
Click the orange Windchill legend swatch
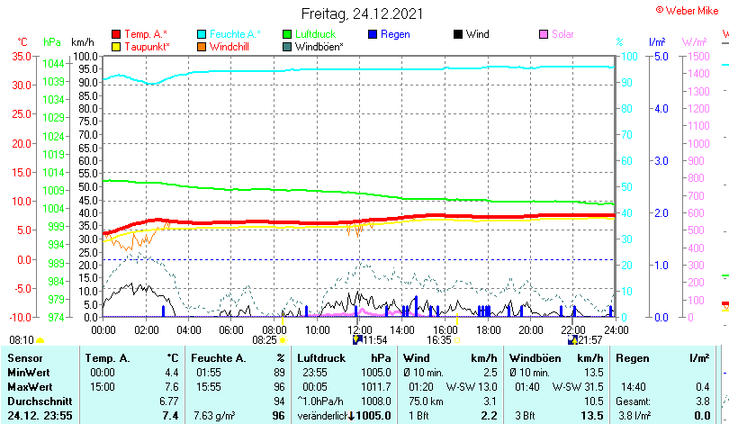(x=202, y=47)
